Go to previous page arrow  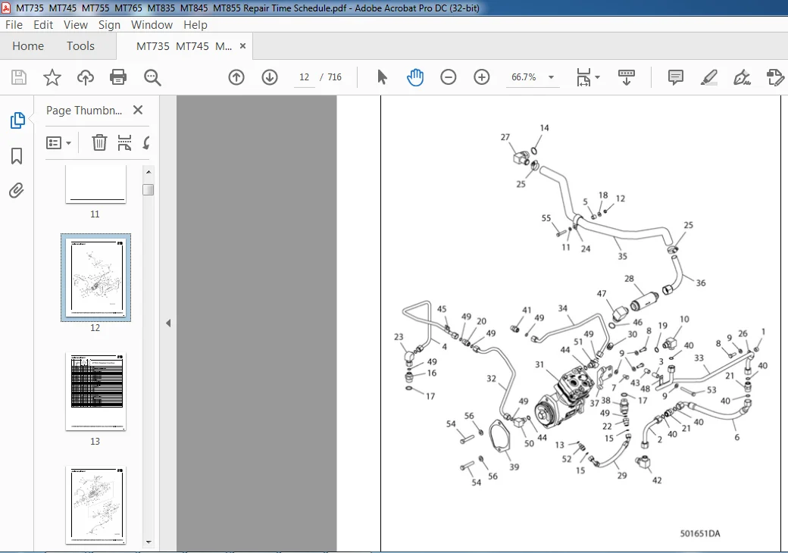click(x=236, y=77)
